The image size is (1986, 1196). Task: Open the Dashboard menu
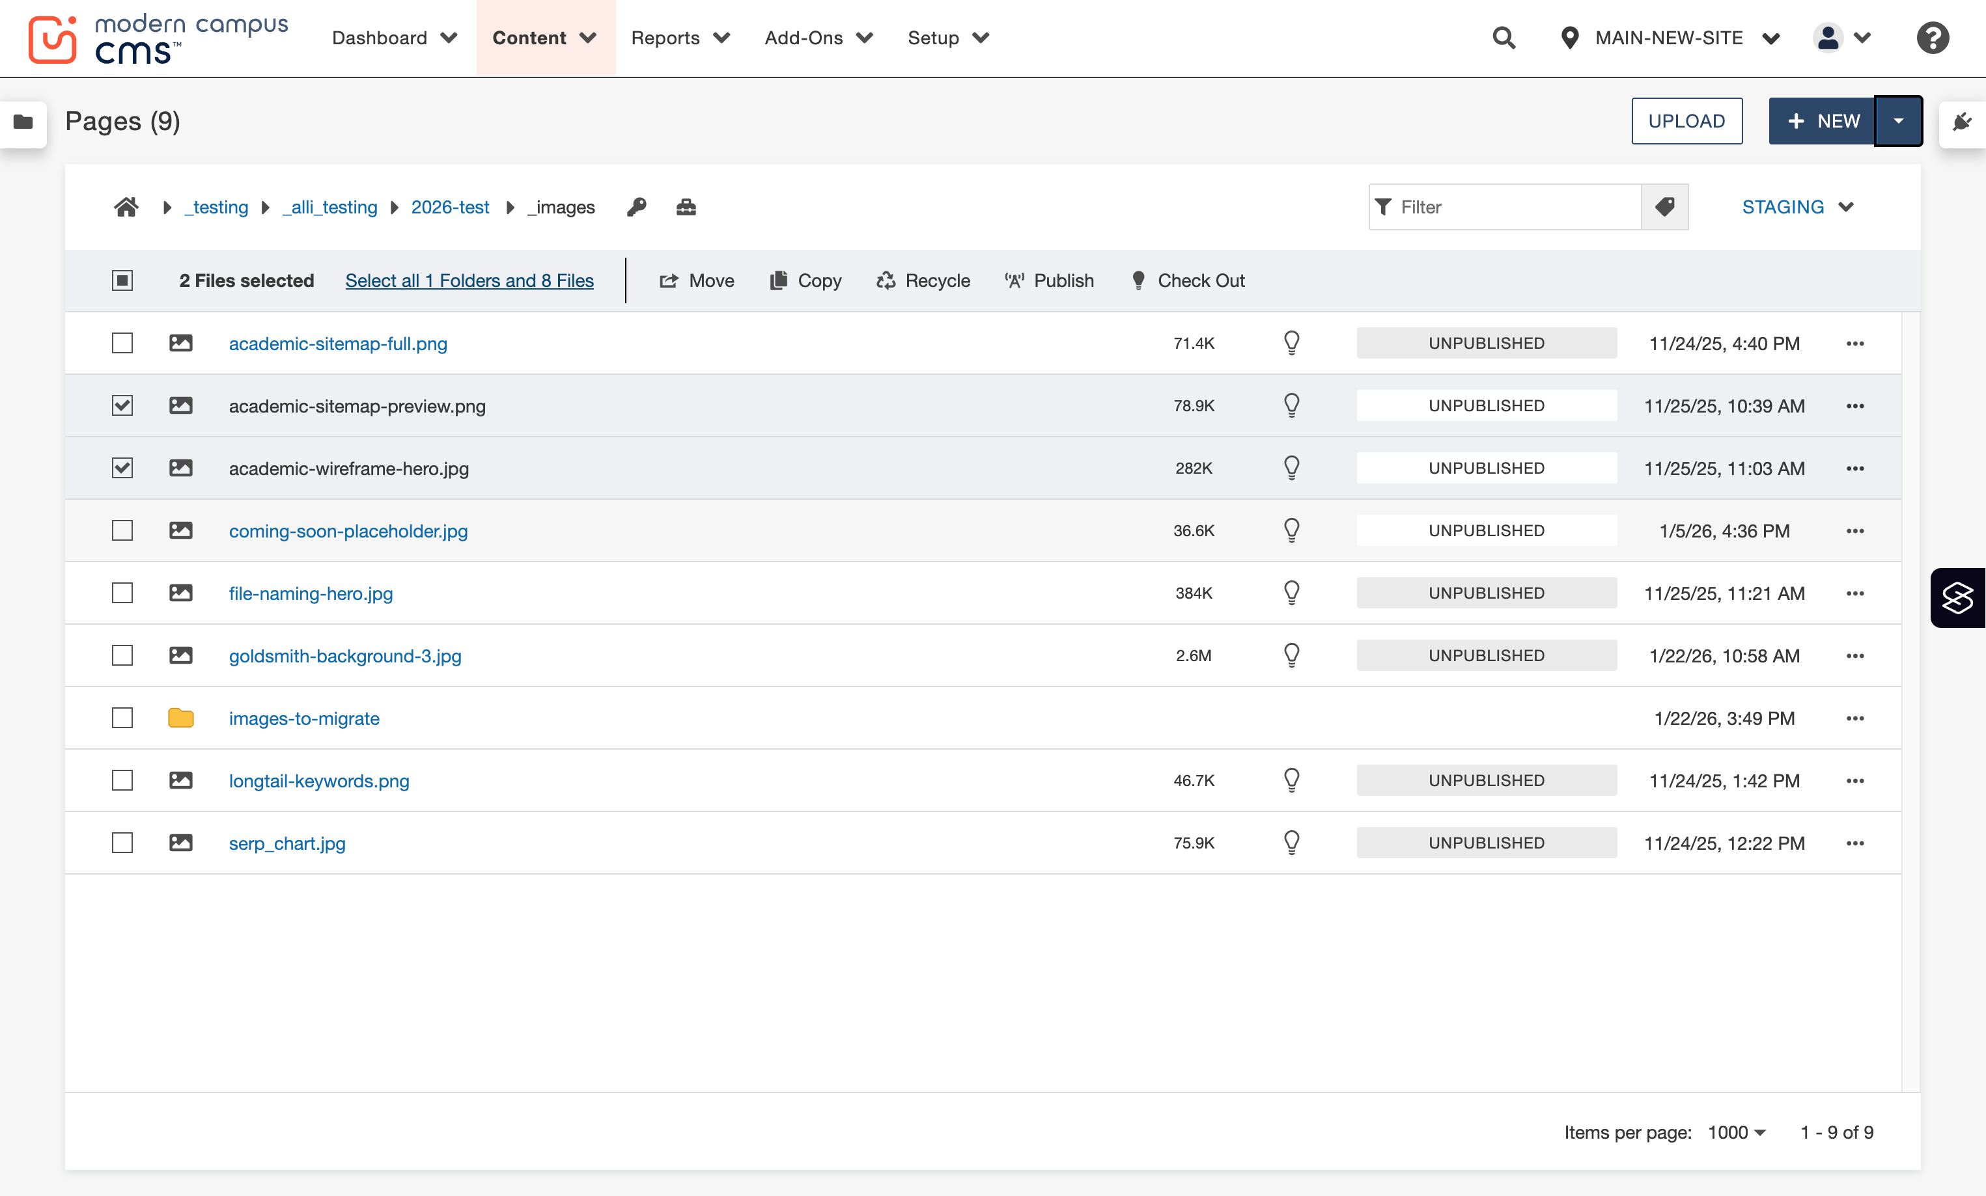coord(394,38)
